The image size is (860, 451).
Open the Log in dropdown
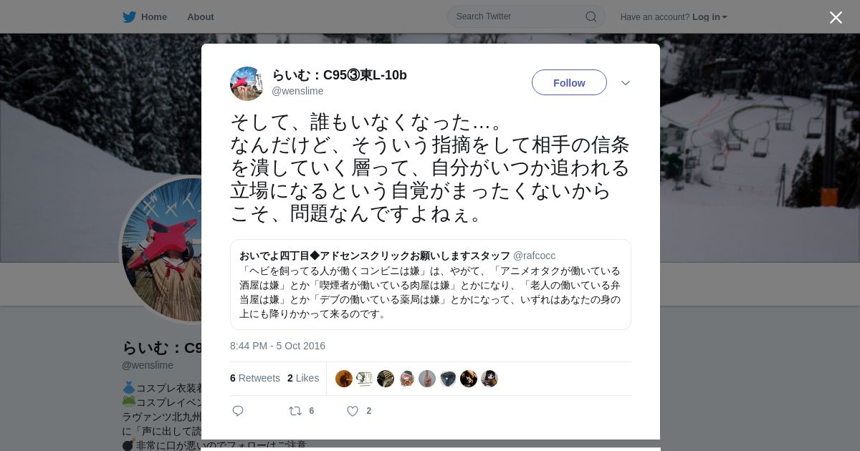[x=709, y=17]
